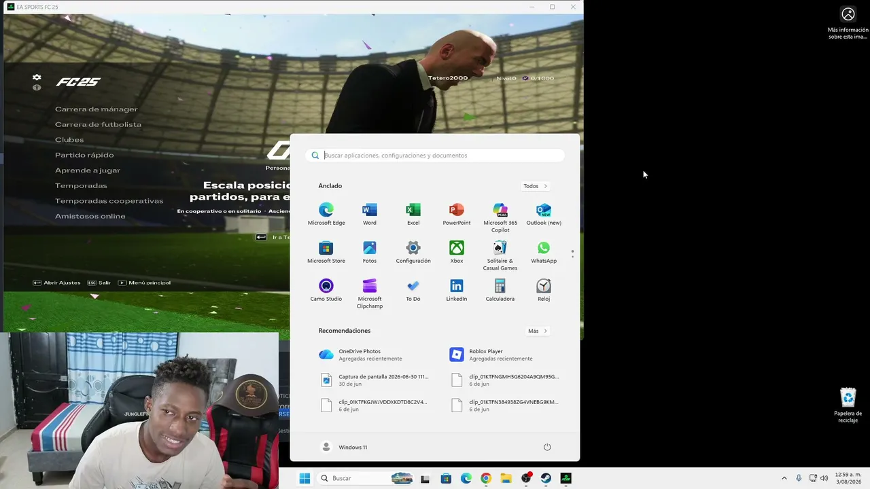Open Configuración gear in Start menu

click(413, 253)
